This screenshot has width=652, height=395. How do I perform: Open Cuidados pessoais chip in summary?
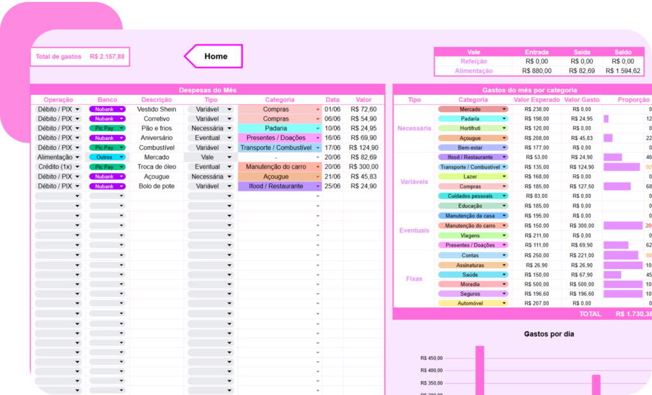[473, 196]
